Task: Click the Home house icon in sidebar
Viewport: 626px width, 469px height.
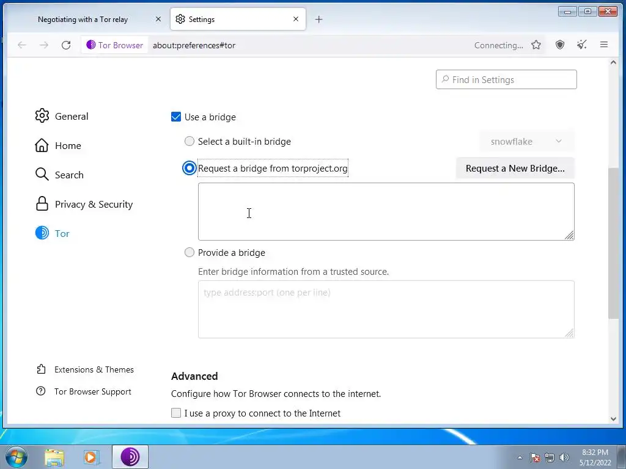Action: (42, 145)
